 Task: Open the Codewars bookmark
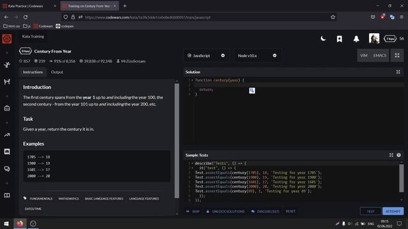43,26
